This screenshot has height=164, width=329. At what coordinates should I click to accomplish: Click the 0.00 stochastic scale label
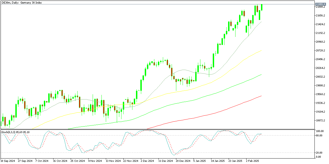click(x=319, y=157)
